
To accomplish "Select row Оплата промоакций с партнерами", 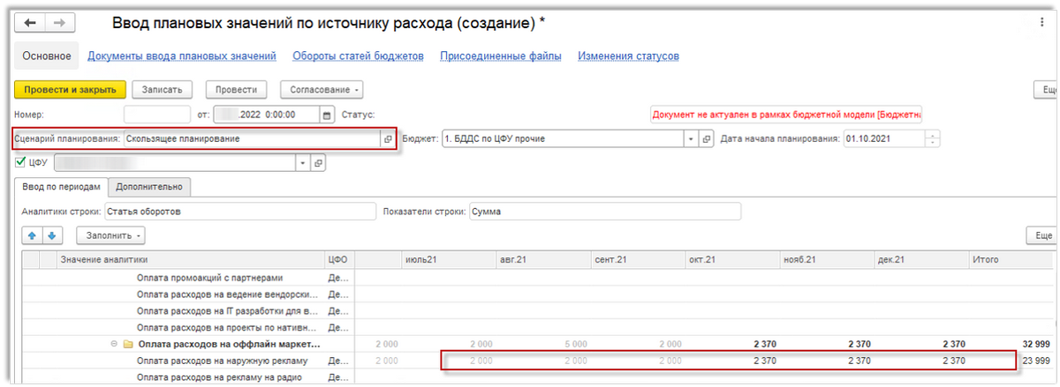I will [209, 277].
